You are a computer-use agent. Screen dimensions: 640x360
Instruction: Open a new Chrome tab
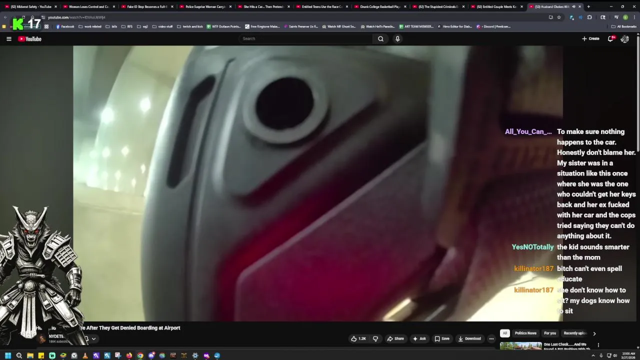(x=588, y=6)
